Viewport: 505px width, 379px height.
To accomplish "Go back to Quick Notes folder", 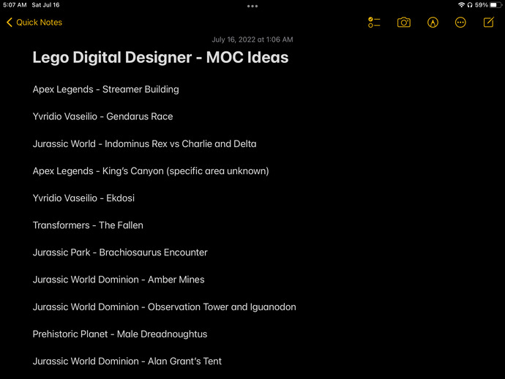I will [34, 22].
